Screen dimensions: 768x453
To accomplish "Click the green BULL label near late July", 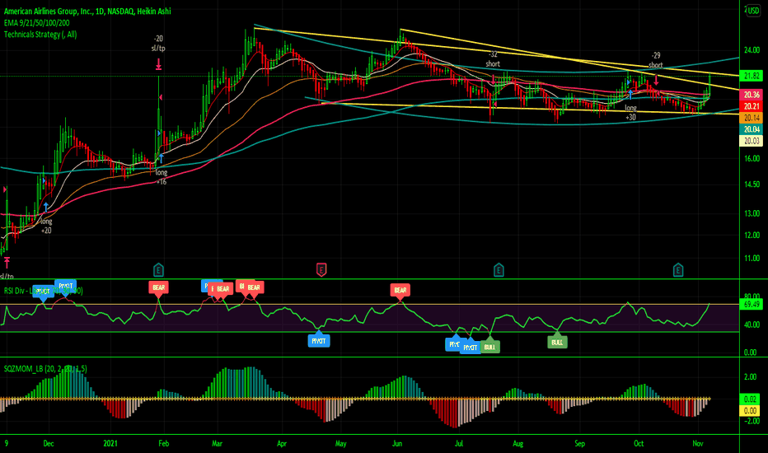I will pos(489,346).
